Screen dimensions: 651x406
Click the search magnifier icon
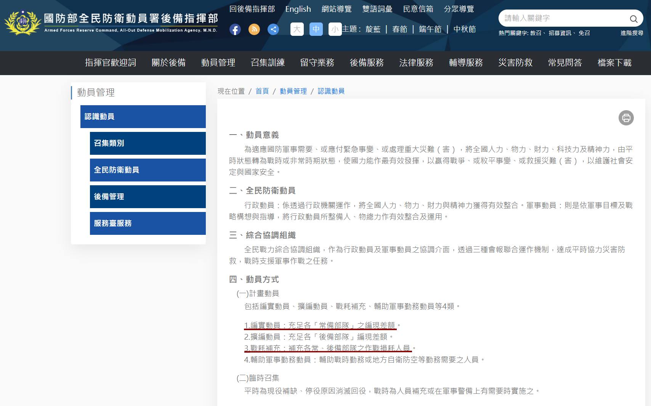633,19
